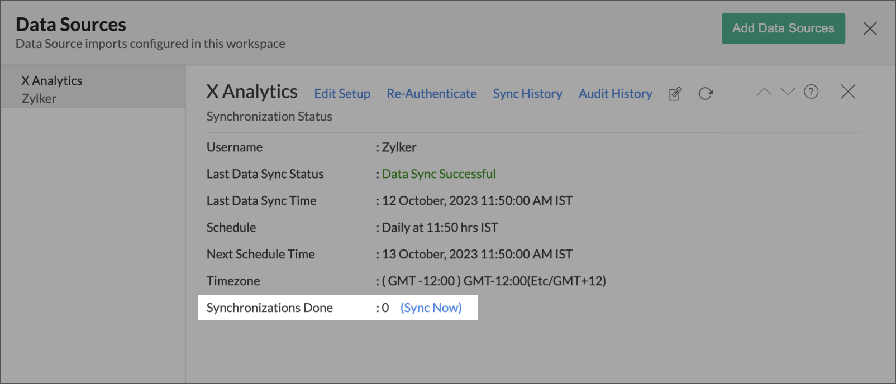Click the schedule value Daily at 11:50 hrs IST

pyautogui.click(x=440, y=228)
